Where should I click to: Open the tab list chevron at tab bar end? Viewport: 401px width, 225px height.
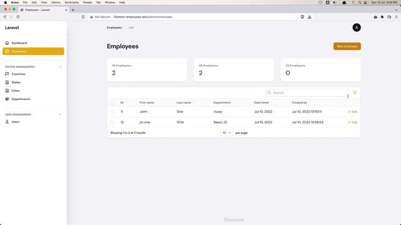[x=397, y=10]
